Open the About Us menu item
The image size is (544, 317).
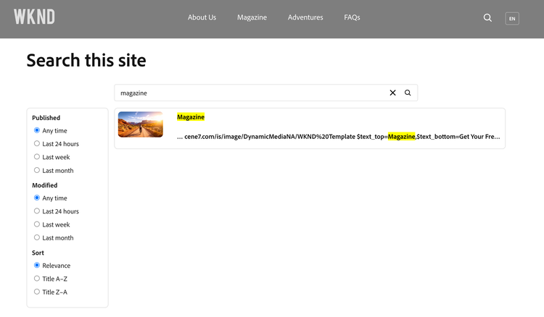pyautogui.click(x=202, y=17)
